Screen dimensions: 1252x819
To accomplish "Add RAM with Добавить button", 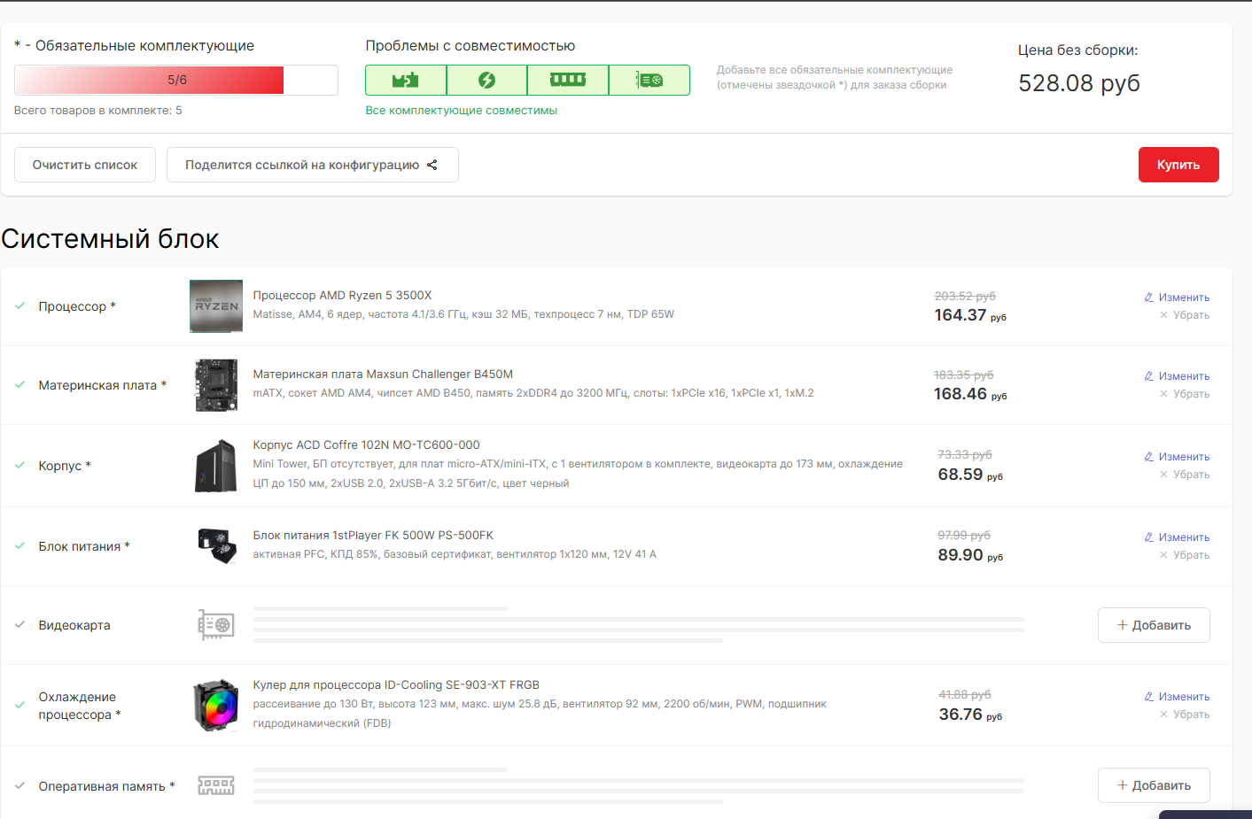I will click(x=1154, y=785).
